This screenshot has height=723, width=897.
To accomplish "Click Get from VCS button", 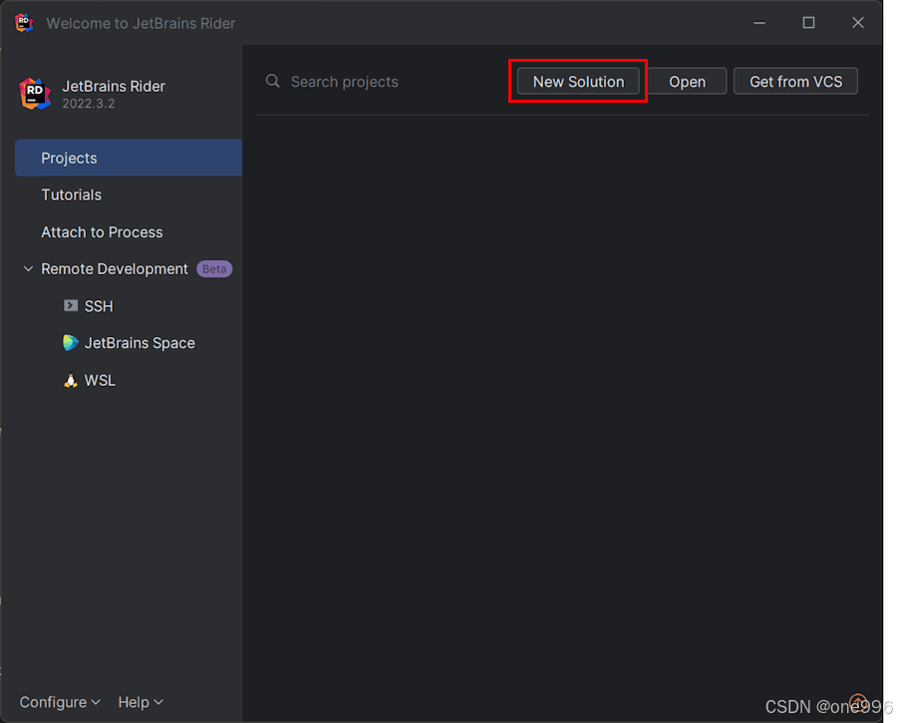I will coord(795,82).
